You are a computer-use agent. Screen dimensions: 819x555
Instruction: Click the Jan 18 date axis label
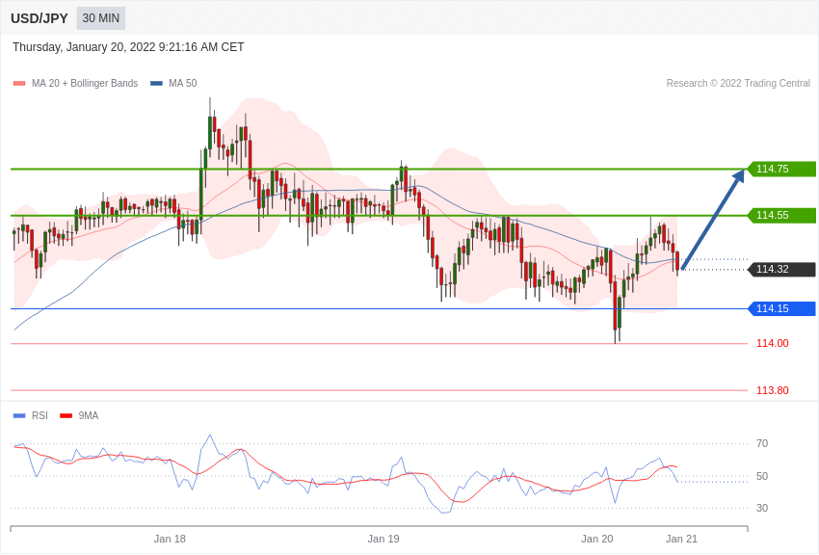170,539
